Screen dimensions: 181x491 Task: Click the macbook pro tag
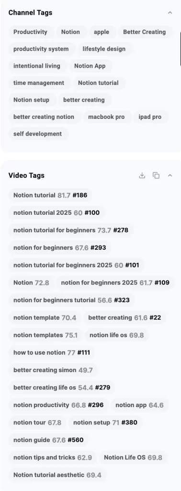[106, 117]
